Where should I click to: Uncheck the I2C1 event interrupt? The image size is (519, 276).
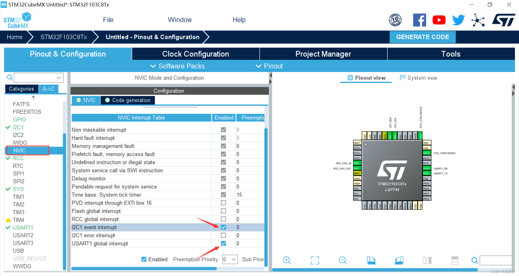point(223,227)
